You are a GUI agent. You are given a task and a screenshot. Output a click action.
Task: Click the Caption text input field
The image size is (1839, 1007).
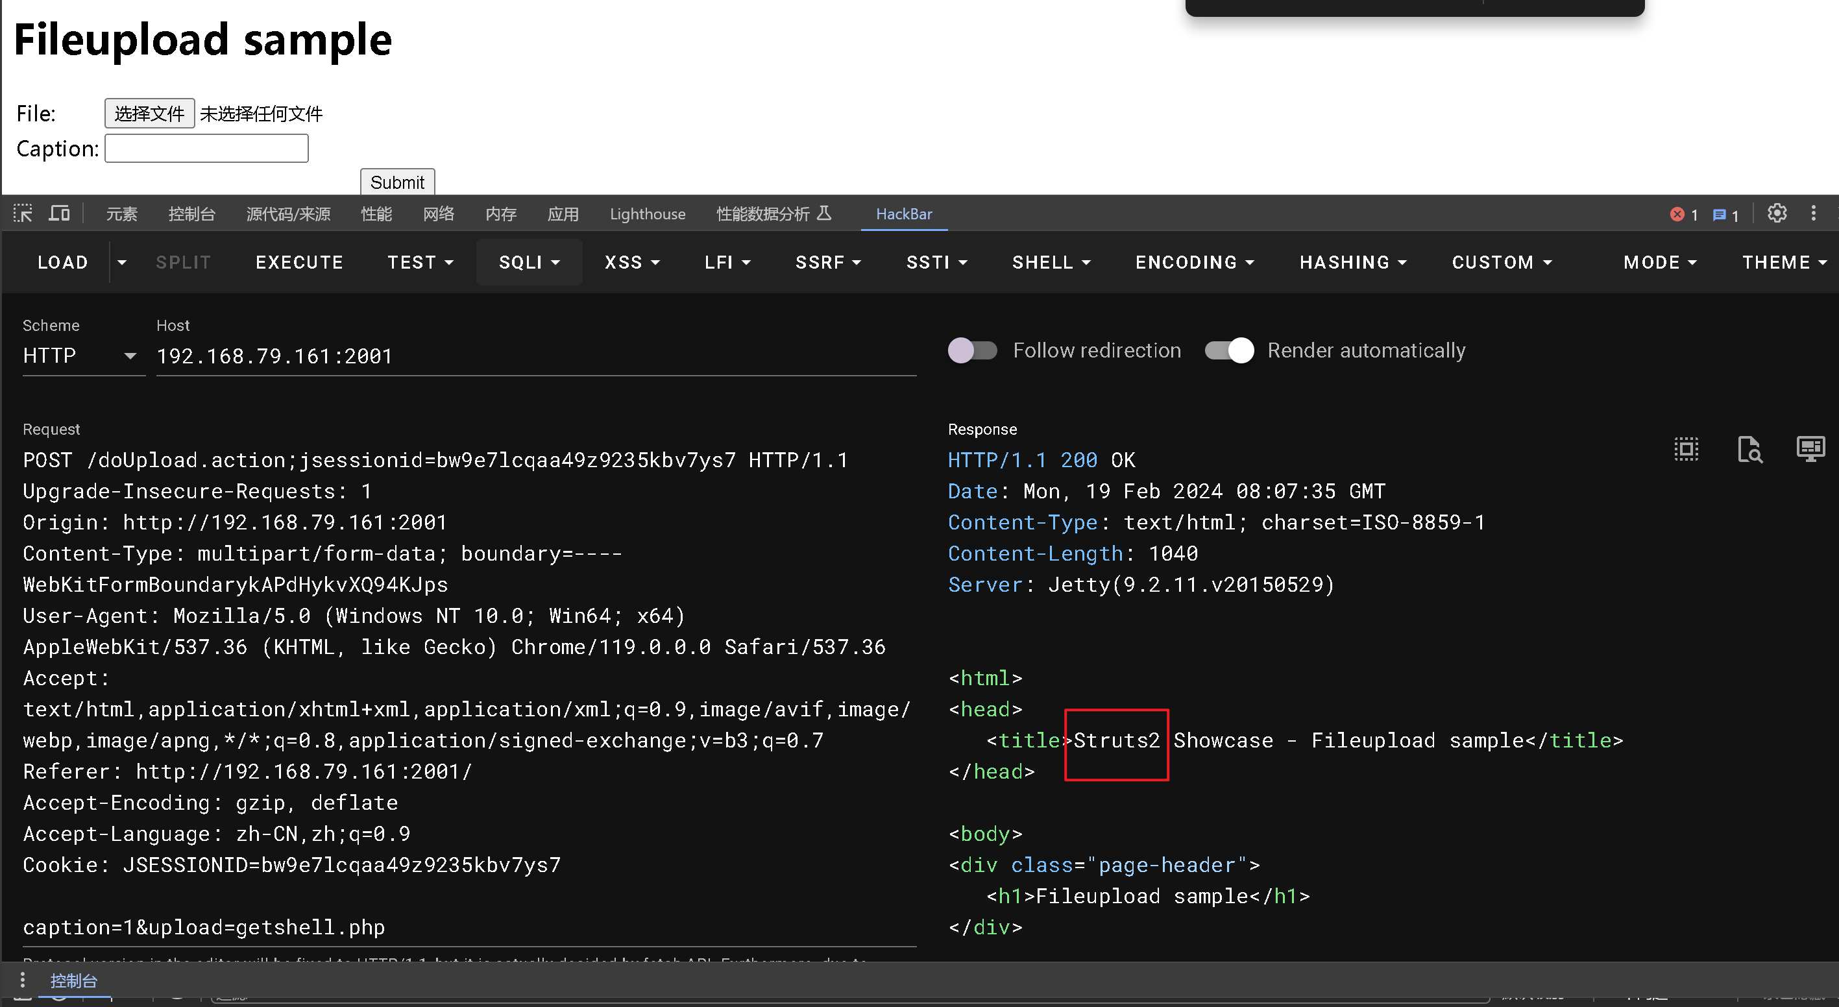click(206, 149)
